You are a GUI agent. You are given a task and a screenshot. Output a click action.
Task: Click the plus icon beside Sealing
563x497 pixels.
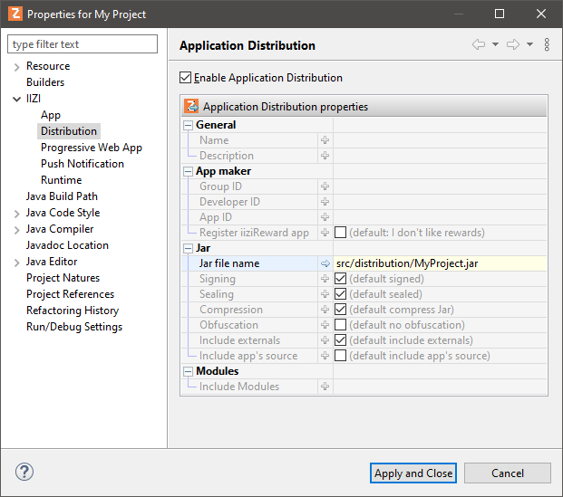tap(325, 294)
